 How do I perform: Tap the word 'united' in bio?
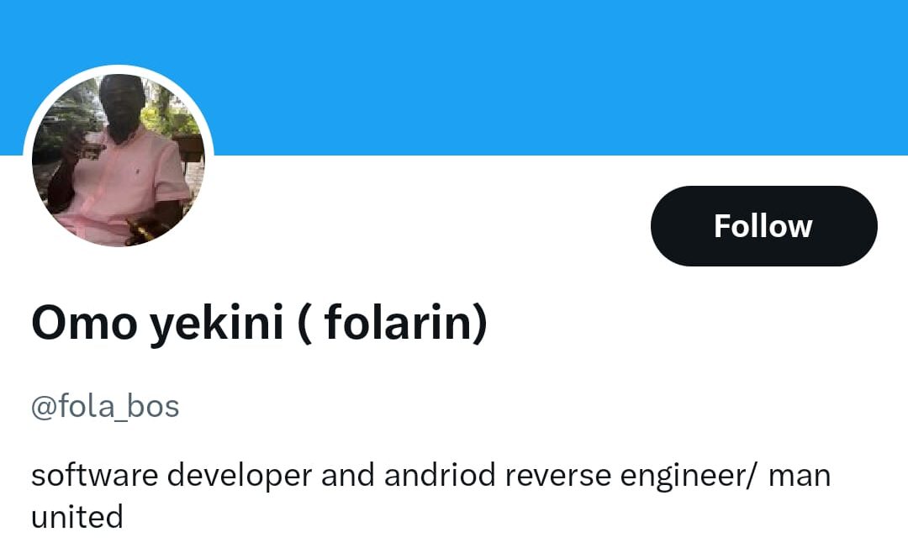tap(77, 515)
